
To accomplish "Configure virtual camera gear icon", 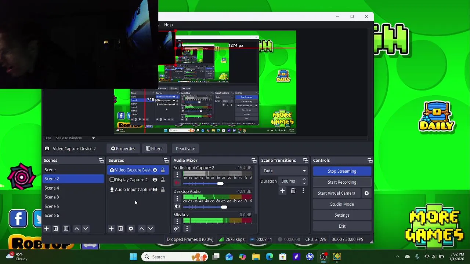I will 366,193.
